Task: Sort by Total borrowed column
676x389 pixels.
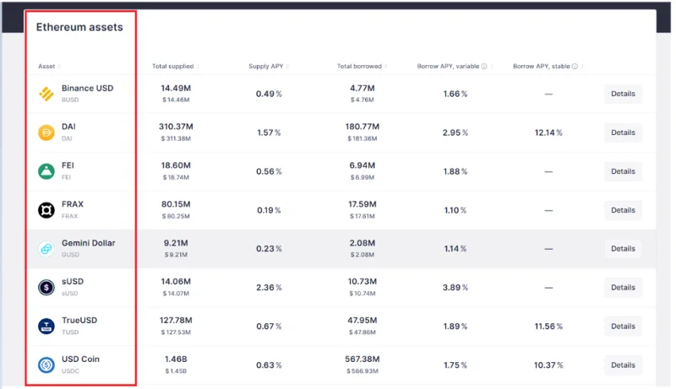Action: tap(360, 67)
